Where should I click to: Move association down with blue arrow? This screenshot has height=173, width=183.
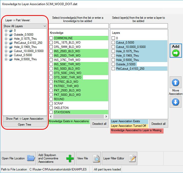(x=175, y=102)
